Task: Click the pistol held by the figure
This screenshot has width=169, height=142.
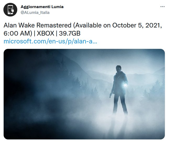Action: click(x=111, y=95)
